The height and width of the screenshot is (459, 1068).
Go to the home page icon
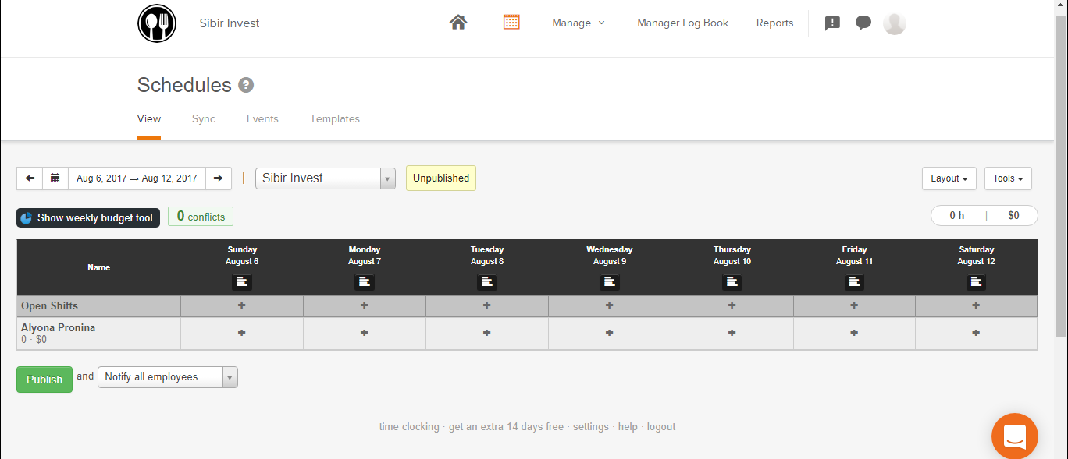click(458, 23)
